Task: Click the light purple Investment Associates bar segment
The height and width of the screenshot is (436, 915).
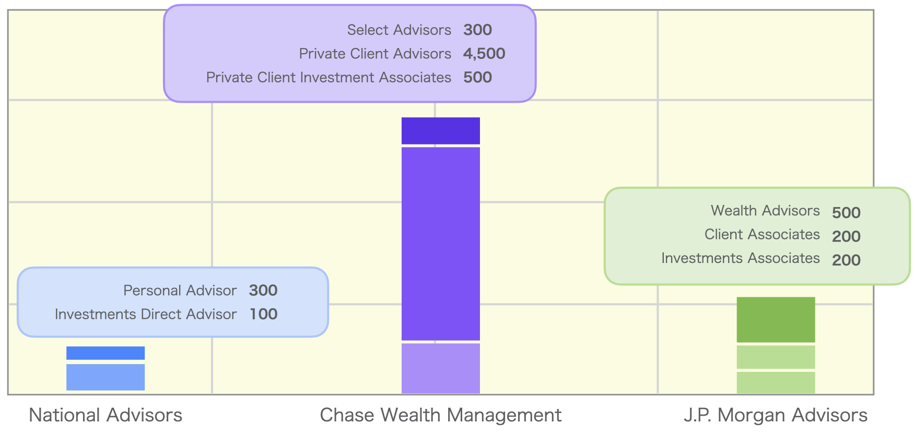Action: pyautogui.click(x=440, y=369)
